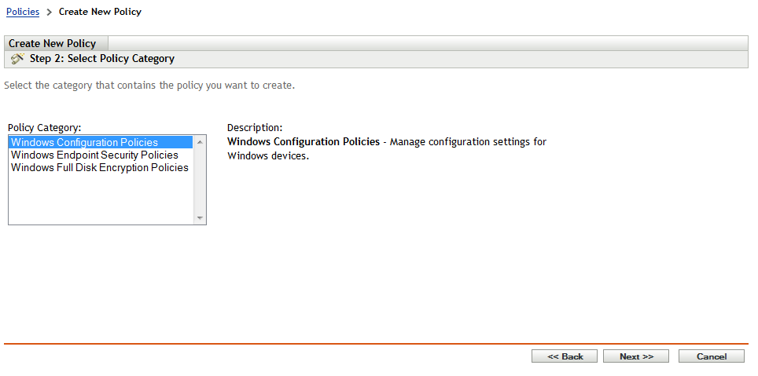Click the breadcrumb arrow separator after Policies
This screenshot has width=758, height=376.
(49, 13)
